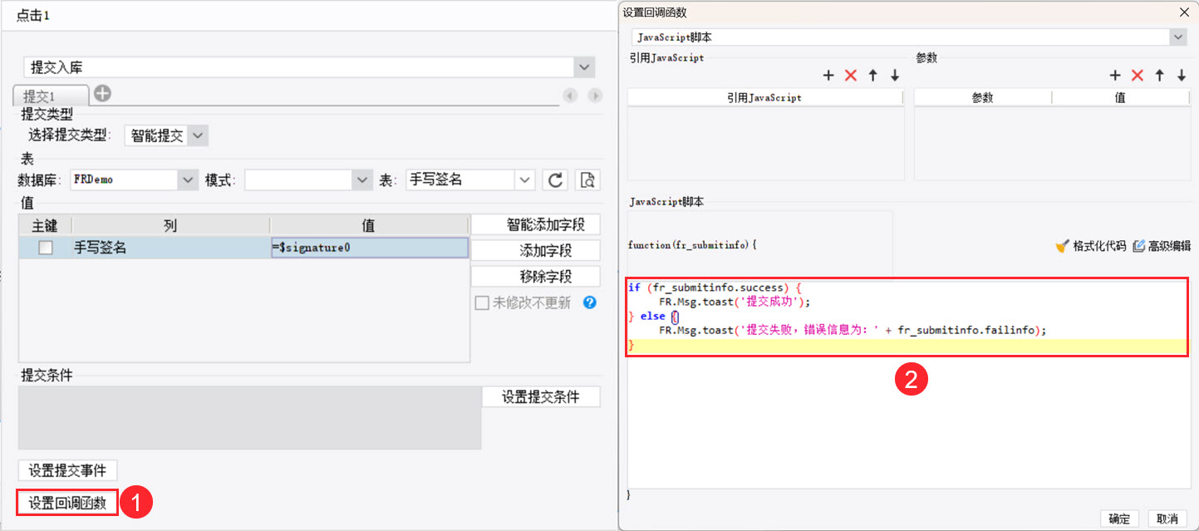Move referenced JavaScript up
1199x531 pixels.
[x=872, y=76]
